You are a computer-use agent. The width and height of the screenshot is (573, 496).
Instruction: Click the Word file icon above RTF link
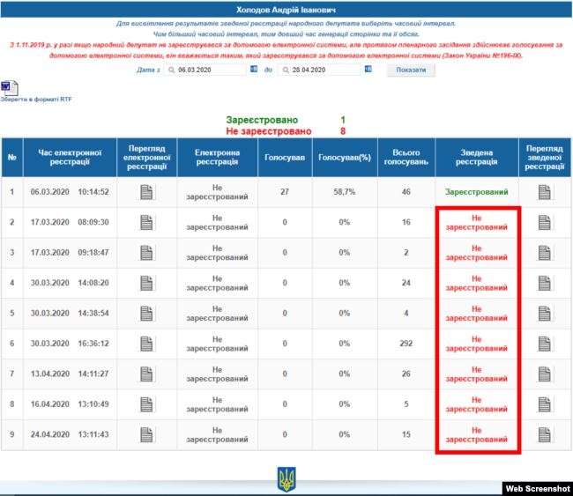[8, 87]
